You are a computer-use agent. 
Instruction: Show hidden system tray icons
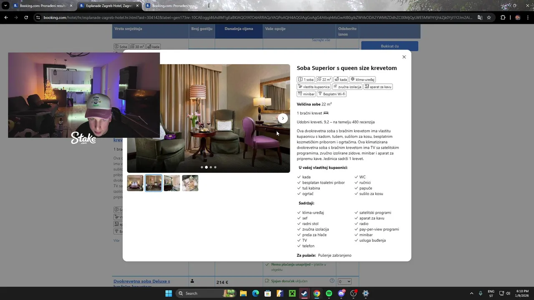471,293
